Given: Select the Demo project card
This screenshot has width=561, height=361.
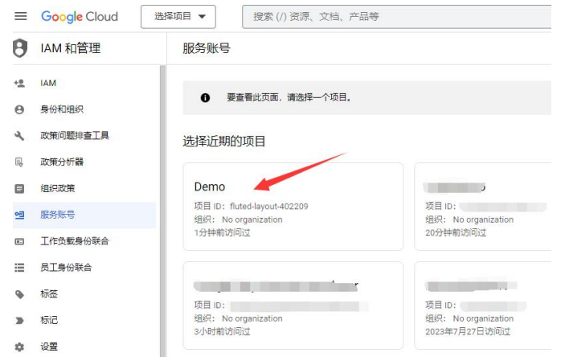Looking at the screenshot, I should pos(293,207).
